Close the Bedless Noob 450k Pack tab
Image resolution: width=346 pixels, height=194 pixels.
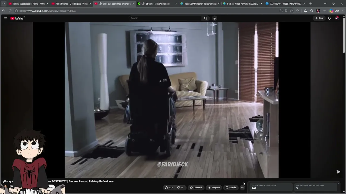[261, 4]
